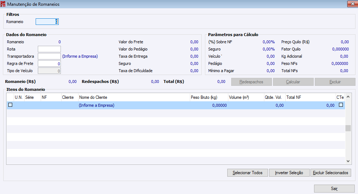Close the Manutenção de Romaneios window

(x=352, y=4)
